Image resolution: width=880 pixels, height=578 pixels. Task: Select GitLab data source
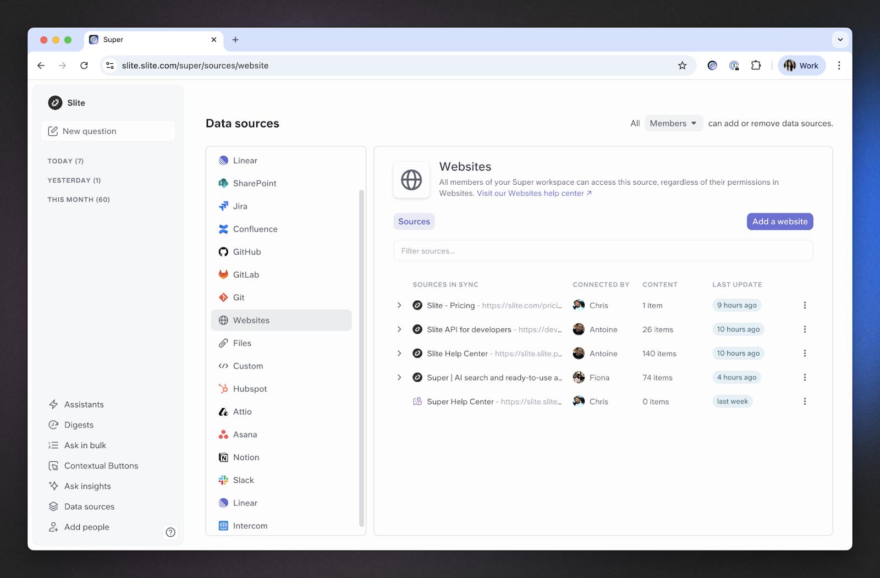click(x=281, y=274)
